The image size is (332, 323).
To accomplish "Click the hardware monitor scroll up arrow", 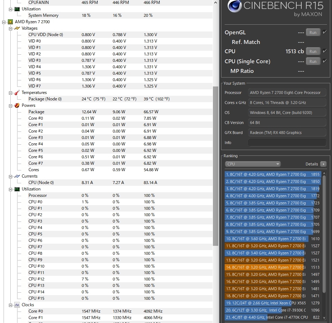I will pyautogui.click(x=215, y=3).
